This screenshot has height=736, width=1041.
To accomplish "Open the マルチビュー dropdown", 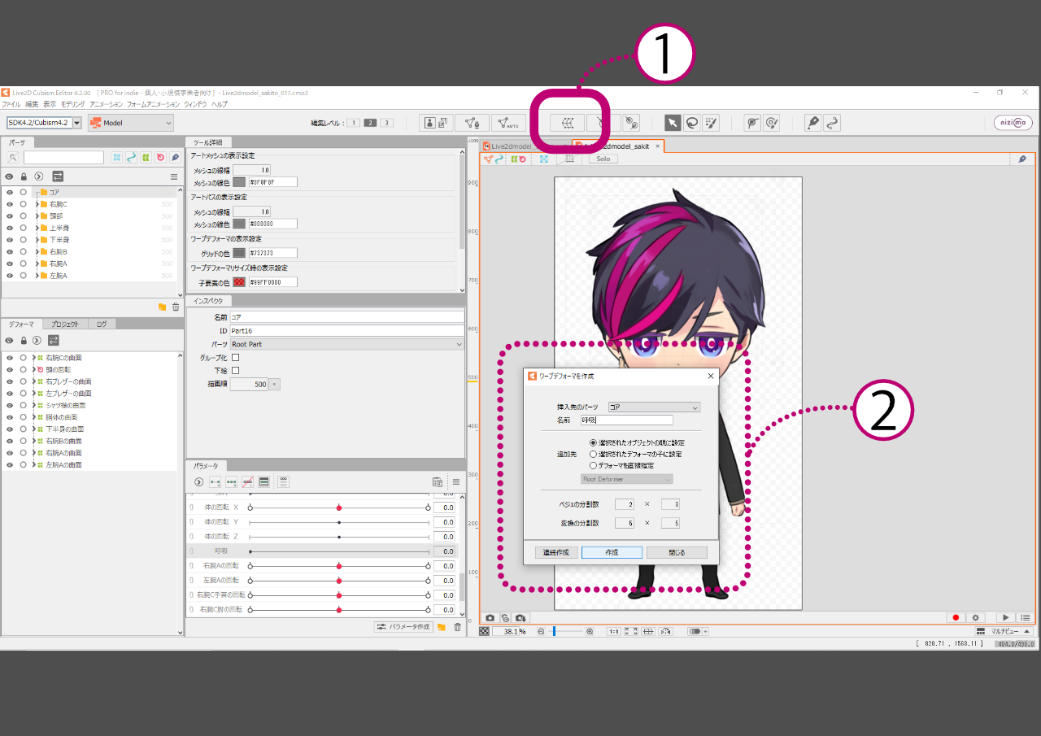I will [x=1004, y=631].
